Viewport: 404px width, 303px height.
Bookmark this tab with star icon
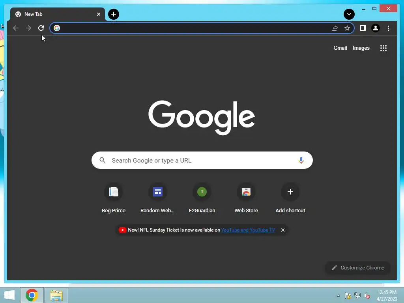tap(347, 28)
